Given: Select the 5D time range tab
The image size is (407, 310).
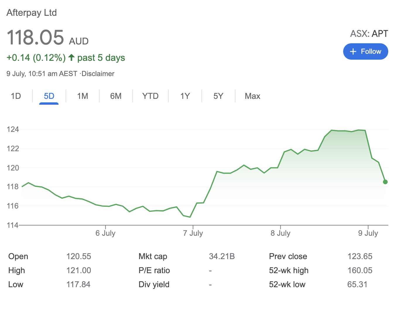Looking at the screenshot, I should pos(49,96).
